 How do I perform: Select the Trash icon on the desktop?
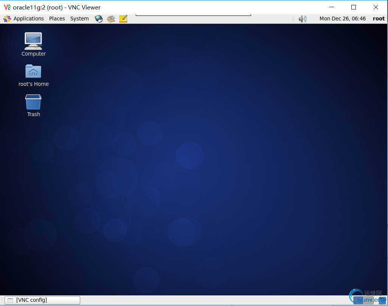[x=33, y=106]
